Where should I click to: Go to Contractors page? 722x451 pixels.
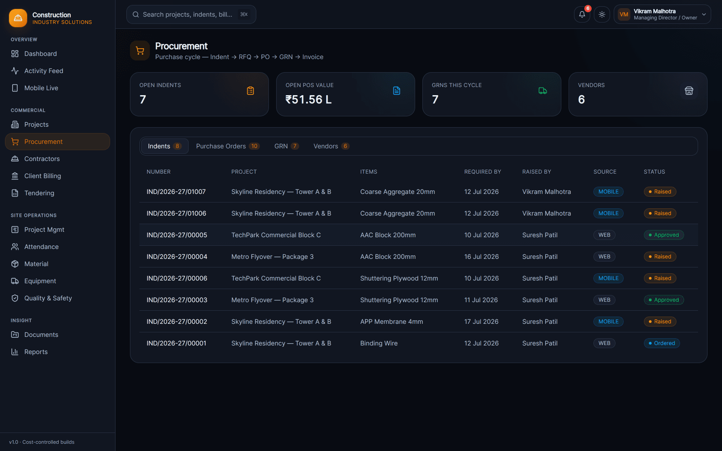[57, 159]
